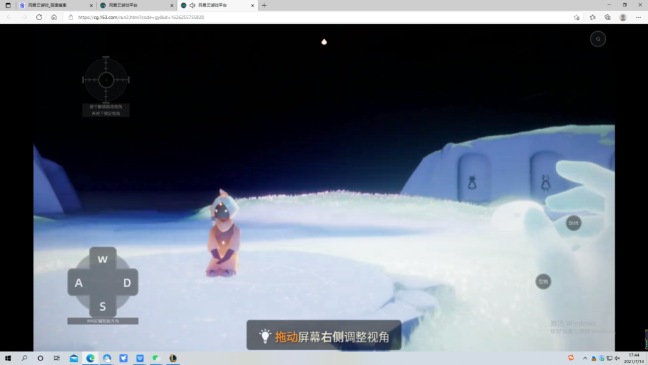Tap the A left movement key

click(78, 283)
